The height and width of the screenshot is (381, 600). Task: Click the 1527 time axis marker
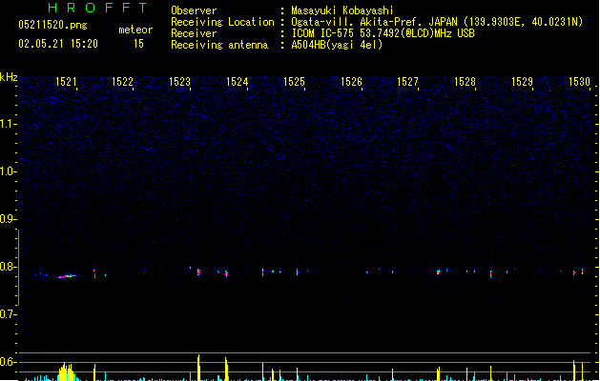tap(407, 82)
